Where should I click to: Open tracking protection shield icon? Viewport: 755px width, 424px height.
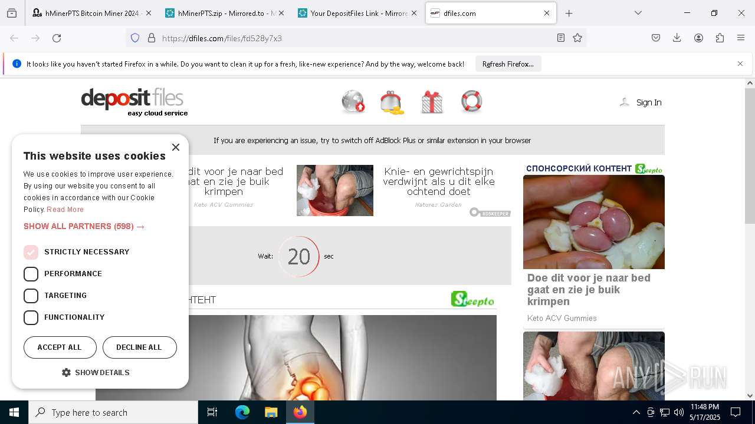pos(135,38)
